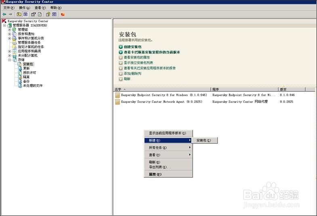Click the version cell 8.1.0.646
Viewport: 317px width, 216px height.
click(287, 95)
